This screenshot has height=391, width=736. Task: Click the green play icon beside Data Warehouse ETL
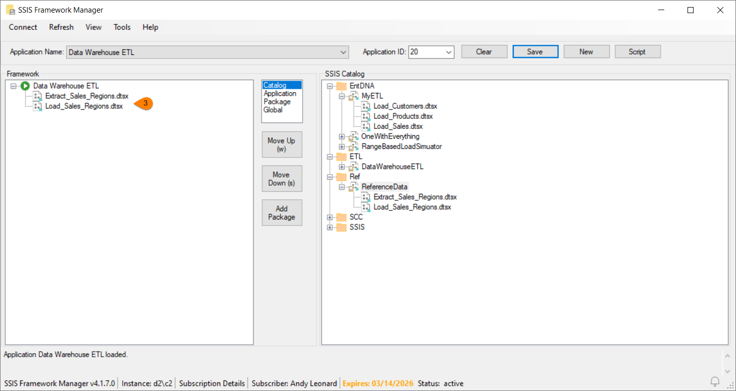tap(25, 86)
